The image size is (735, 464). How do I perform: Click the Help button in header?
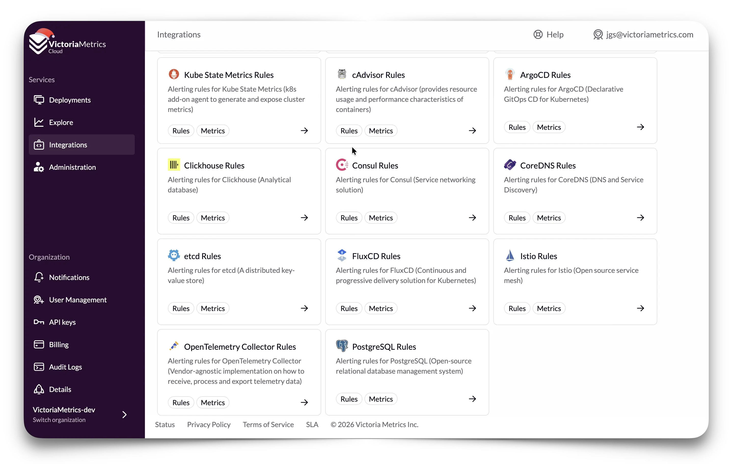548,34
